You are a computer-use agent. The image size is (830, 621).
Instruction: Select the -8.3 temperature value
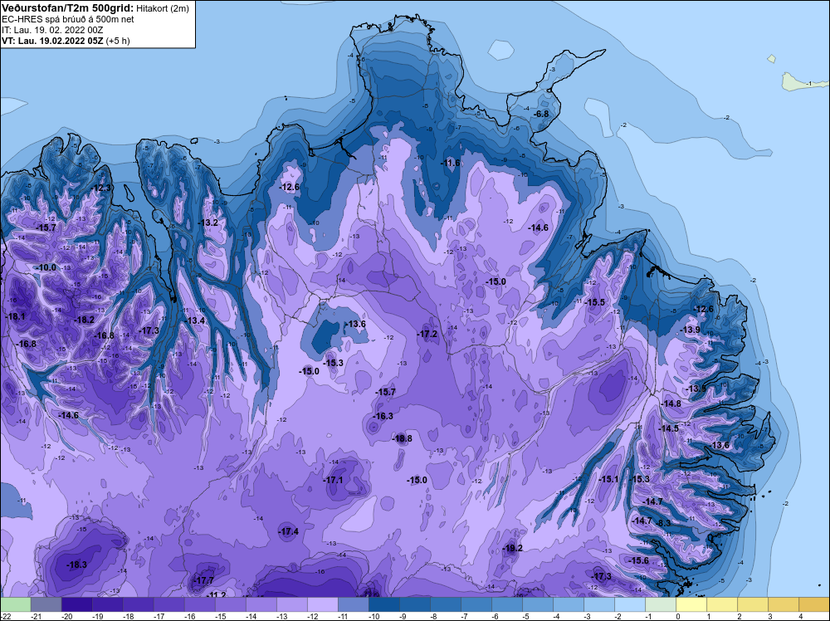coord(663,523)
